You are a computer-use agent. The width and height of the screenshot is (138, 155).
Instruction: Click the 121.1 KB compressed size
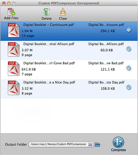(108, 69)
